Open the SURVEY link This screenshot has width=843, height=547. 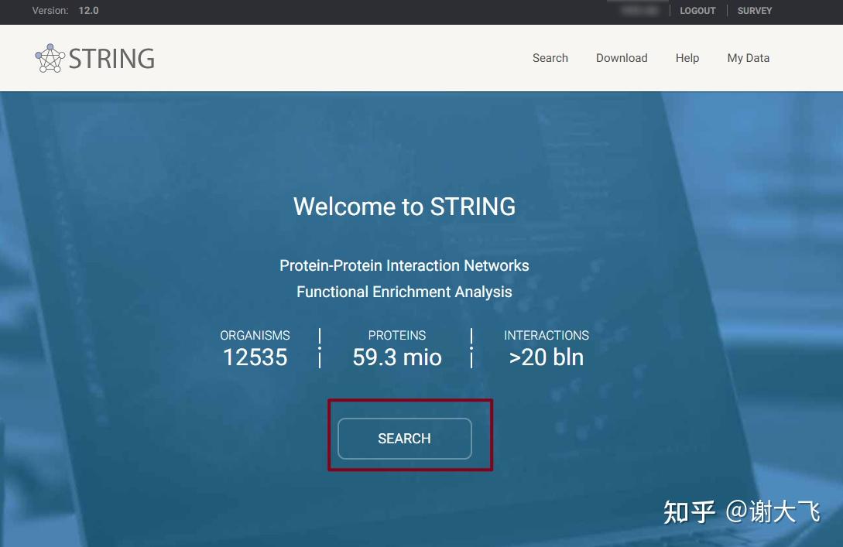pos(754,11)
